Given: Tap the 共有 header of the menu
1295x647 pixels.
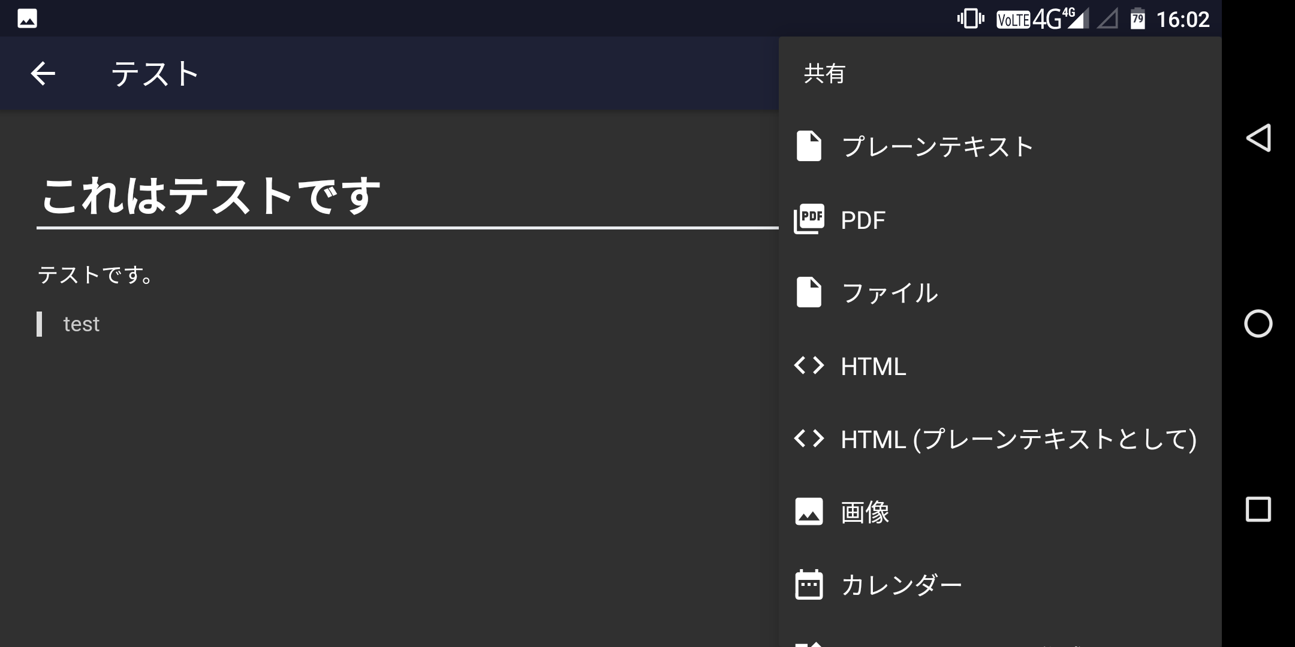Looking at the screenshot, I should pos(824,74).
